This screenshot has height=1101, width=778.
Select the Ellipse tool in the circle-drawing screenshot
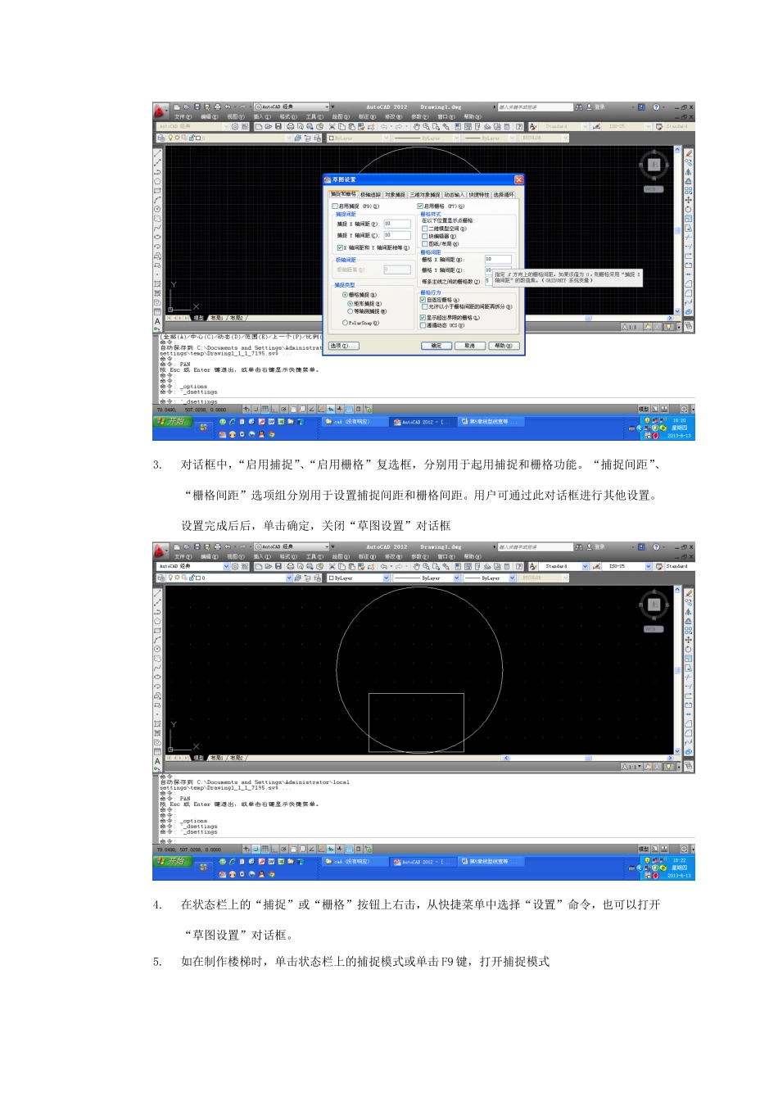(x=157, y=677)
